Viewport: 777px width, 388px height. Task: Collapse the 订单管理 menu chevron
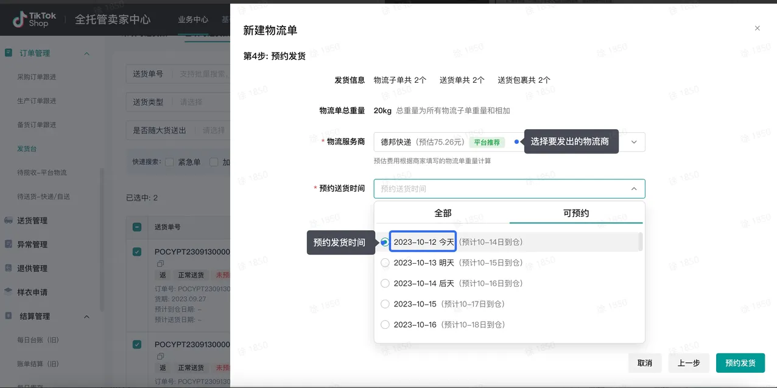[x=86, y=54]
